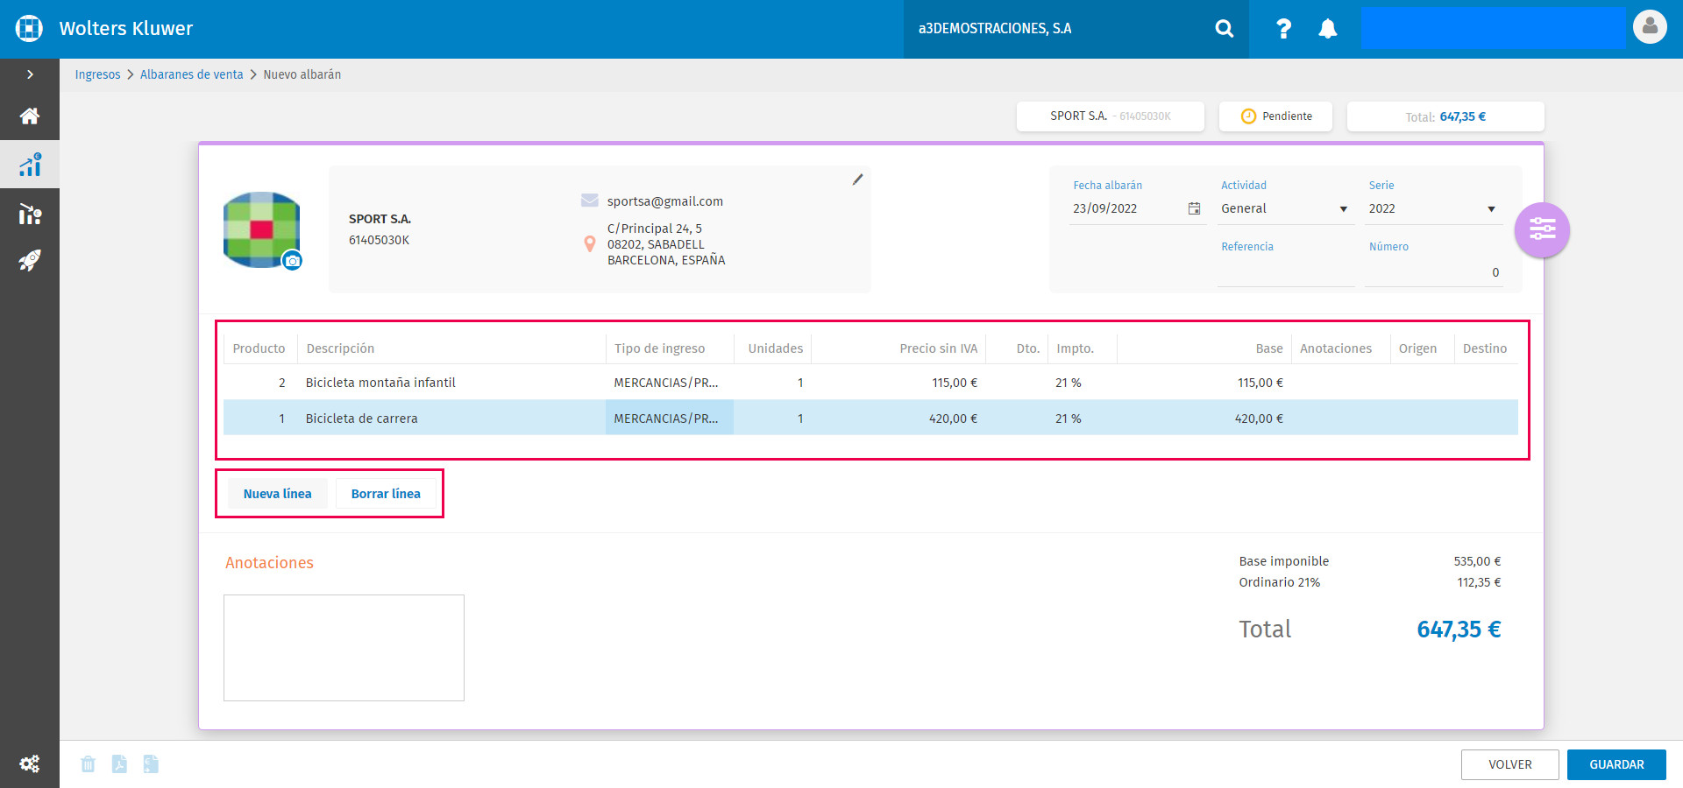Change the customer logo via camera icon
This screenshot has width=1683, height=788.
click(293, 261)
